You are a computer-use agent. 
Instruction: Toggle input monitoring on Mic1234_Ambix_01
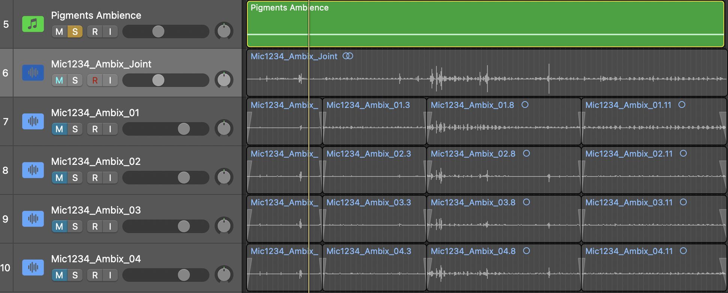tap(110, 129)
